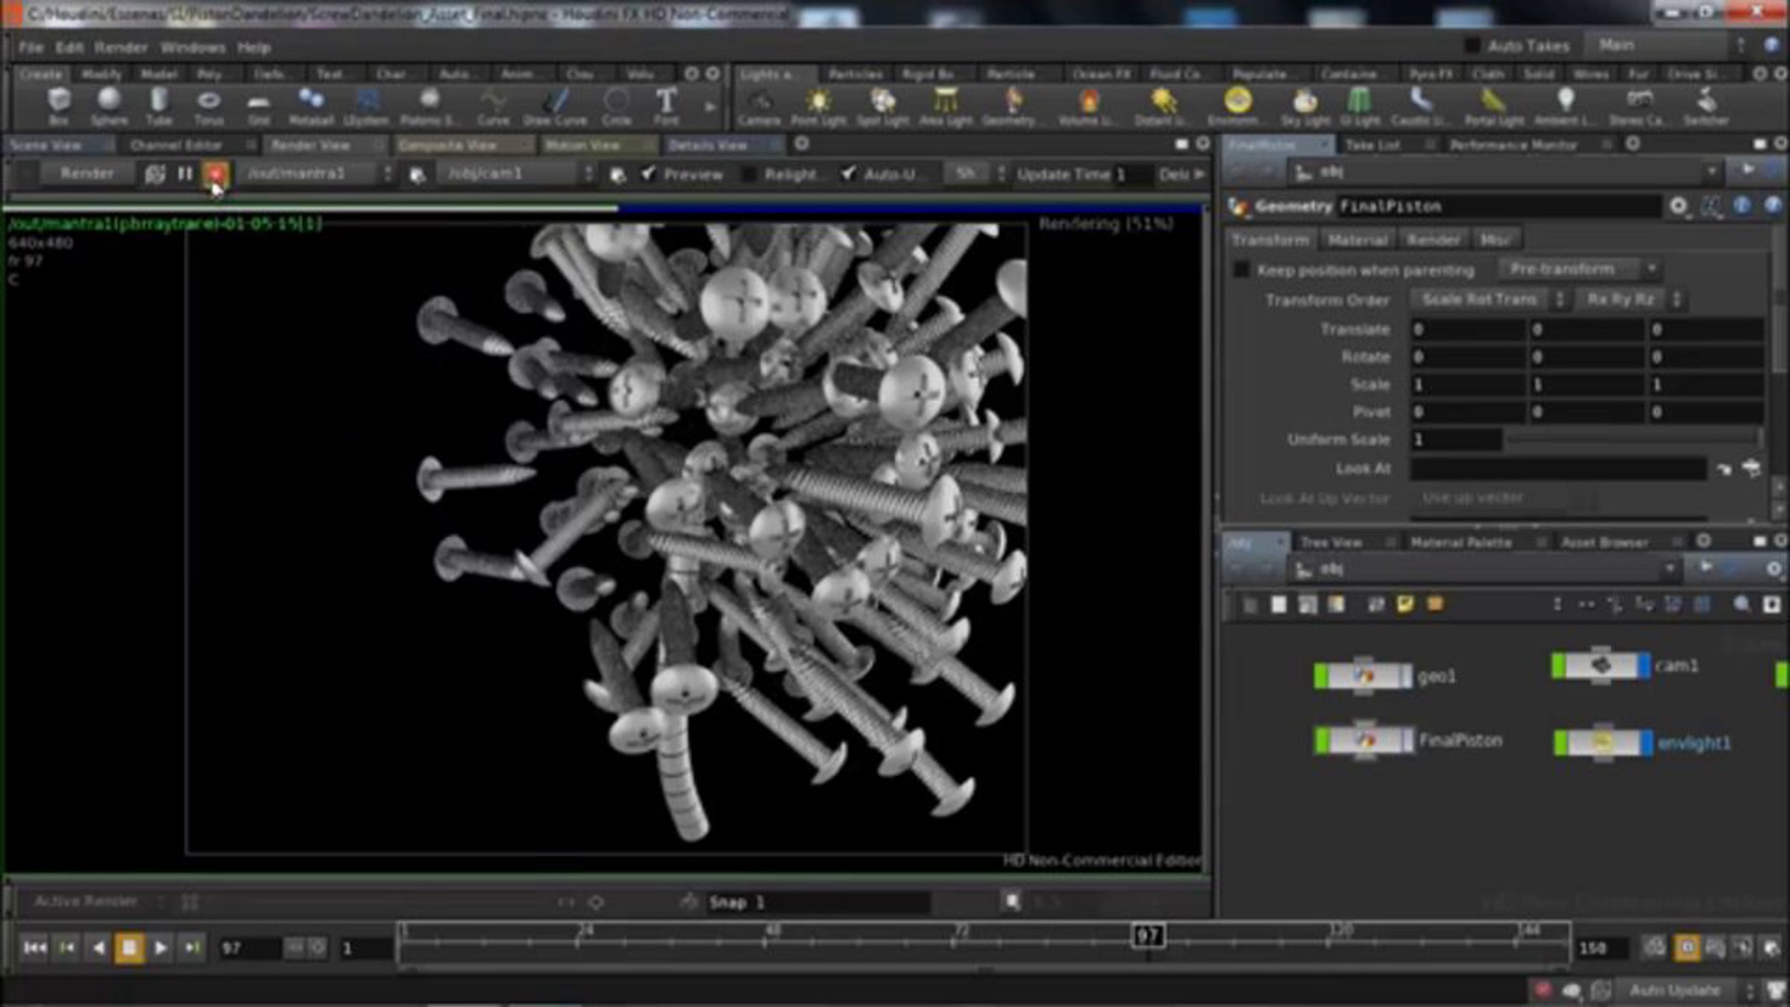Pause the render with pause icon
Screen dimensions: 1790x1007
[x=184, y=174]
